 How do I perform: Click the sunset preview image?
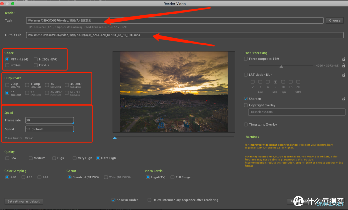click(x=174, y=92)
